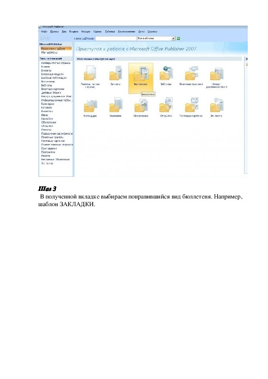
Task: Select Резюме in the sidebar list
Action: tap(45, 156)
